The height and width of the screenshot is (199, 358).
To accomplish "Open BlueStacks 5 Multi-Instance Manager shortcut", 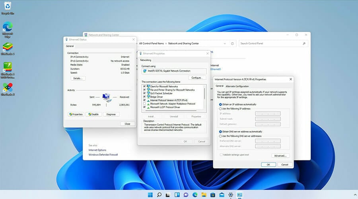I will point(8,70).
